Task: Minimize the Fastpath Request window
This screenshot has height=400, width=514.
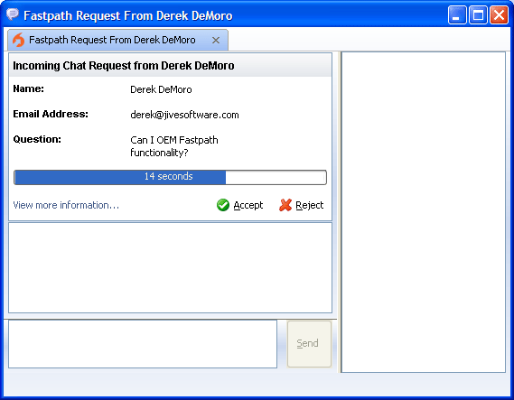Action: click(457, 15)
